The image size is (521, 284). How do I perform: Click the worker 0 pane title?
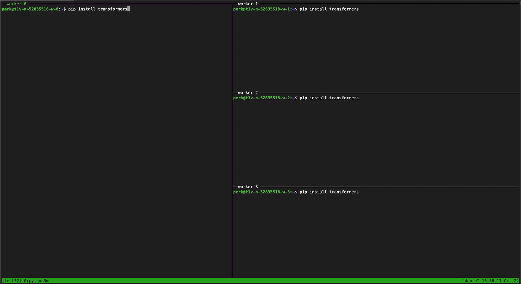tap(16, 4)
